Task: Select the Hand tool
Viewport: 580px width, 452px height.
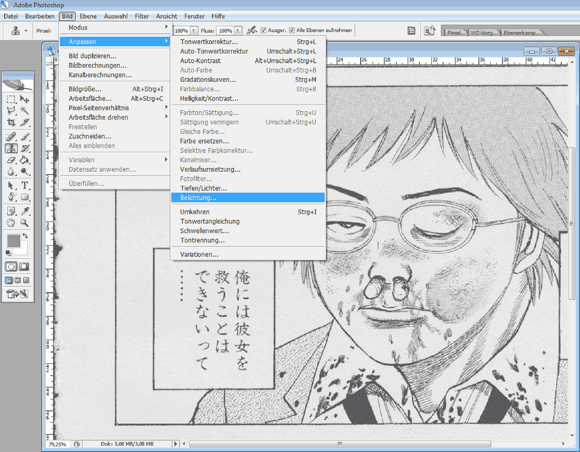Action: [x=11, y=223]
